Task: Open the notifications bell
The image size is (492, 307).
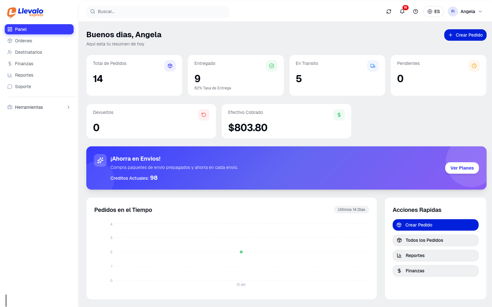Action: pos(402,11)
